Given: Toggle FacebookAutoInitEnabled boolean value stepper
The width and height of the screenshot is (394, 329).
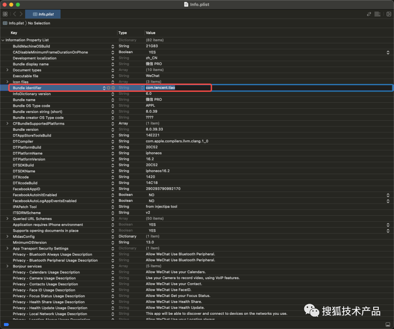Looking at the screenshot, I should point(388,195).
